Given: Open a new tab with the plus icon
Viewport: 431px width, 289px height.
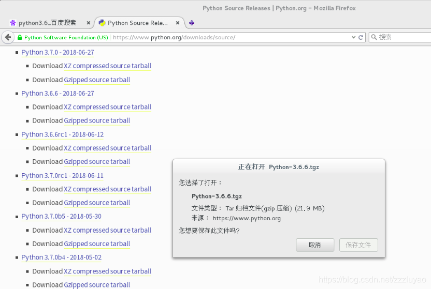Looking at the screenshot, I should tap(192, 23).
